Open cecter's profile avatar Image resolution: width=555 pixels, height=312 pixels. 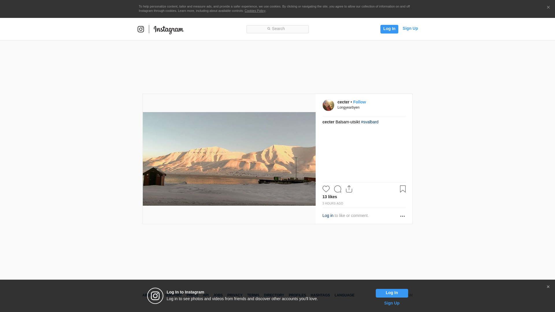pos(328,105)
